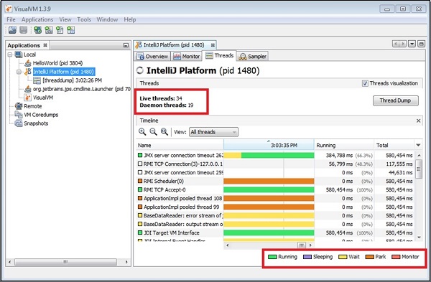Toggle the Threads visualization checkbox
The width and height of the screenshot is (431, 282).
click(x=365, y=83)
